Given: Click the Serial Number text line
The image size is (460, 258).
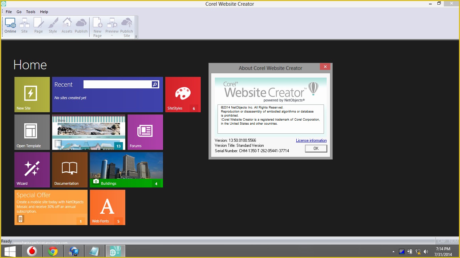Looking at the screenshot, I should click(252, 151).
